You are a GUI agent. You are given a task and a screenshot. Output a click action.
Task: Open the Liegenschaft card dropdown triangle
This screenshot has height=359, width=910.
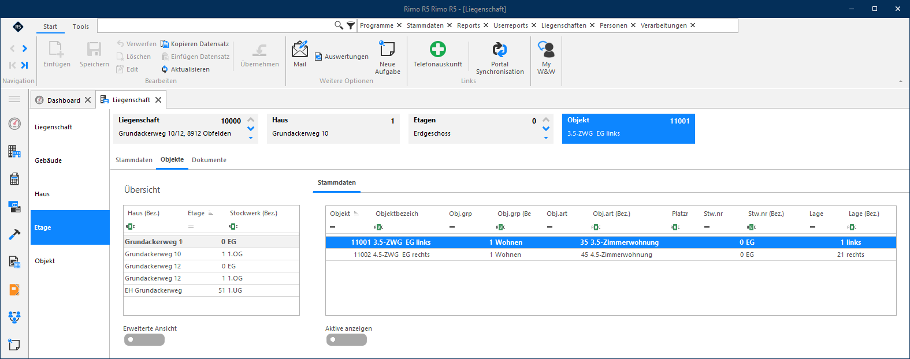pos(251,137)
